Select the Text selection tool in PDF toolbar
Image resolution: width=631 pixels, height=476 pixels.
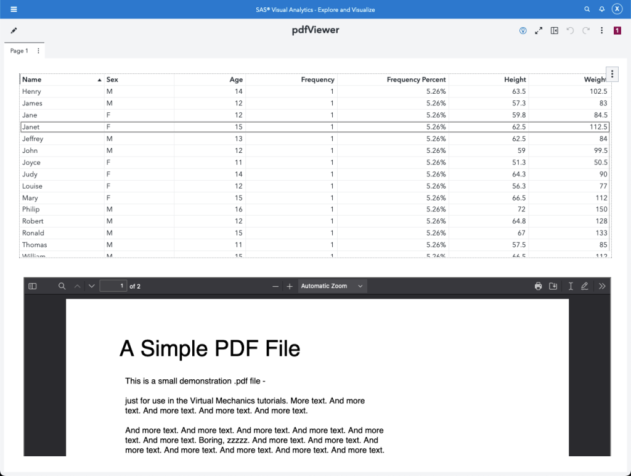coord(570,286)
